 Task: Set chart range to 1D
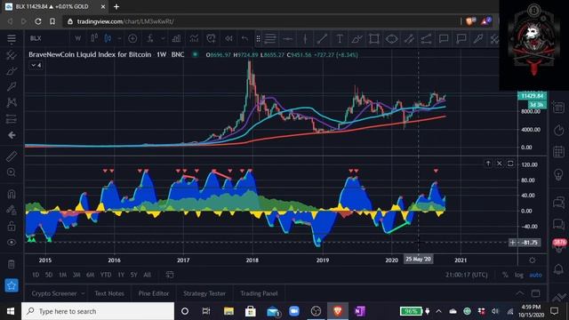coord(36,275)
